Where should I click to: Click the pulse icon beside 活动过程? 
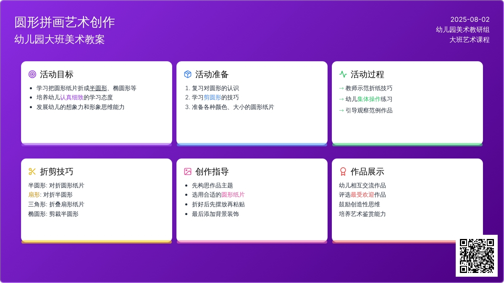coord(343,74)
